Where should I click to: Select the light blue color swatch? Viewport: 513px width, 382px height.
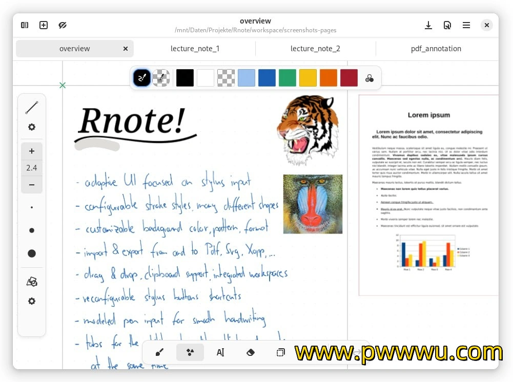pyautogui.click(x=247, y=78)
